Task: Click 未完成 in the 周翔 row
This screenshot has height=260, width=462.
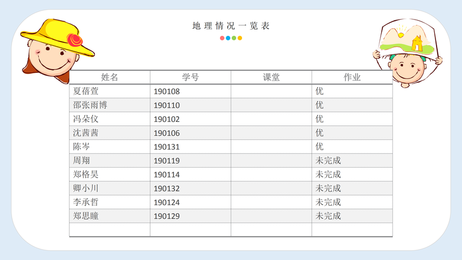Action: click(x=328, y=161)
